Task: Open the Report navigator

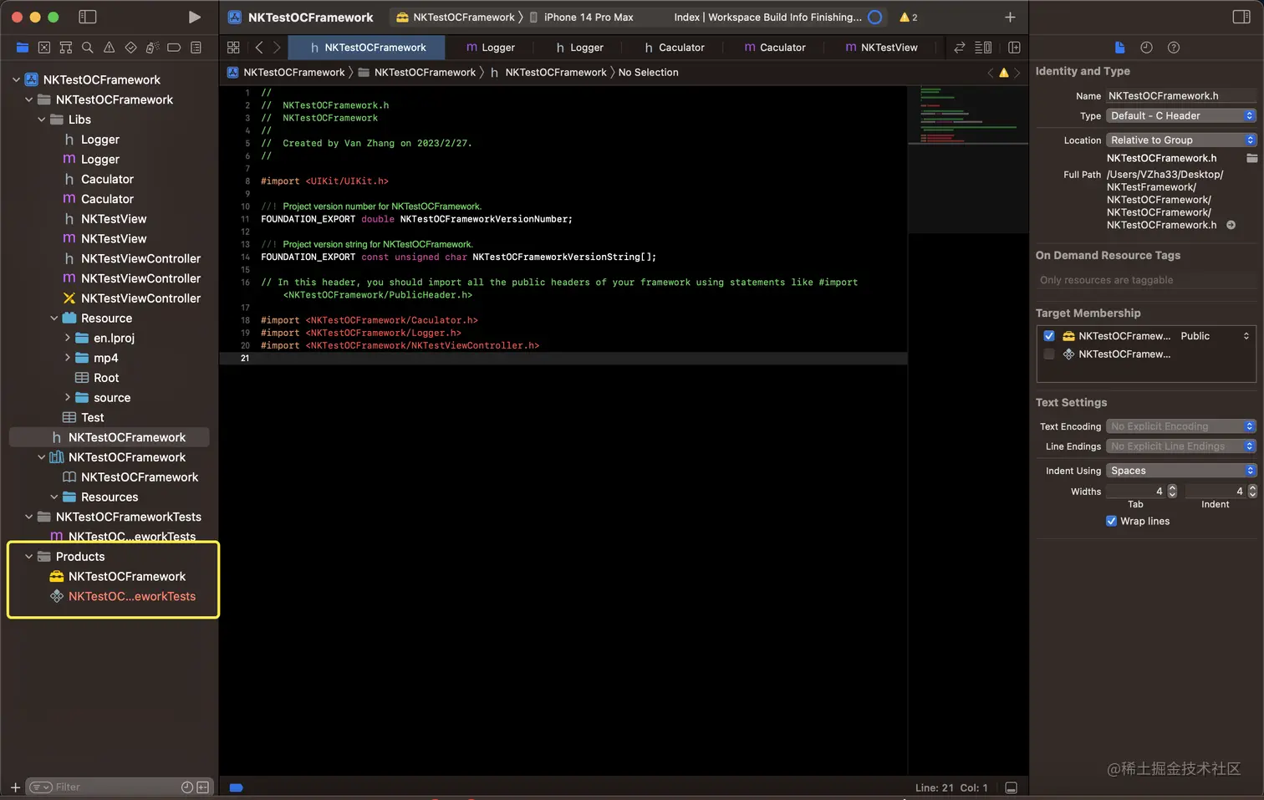Action: 196,48
